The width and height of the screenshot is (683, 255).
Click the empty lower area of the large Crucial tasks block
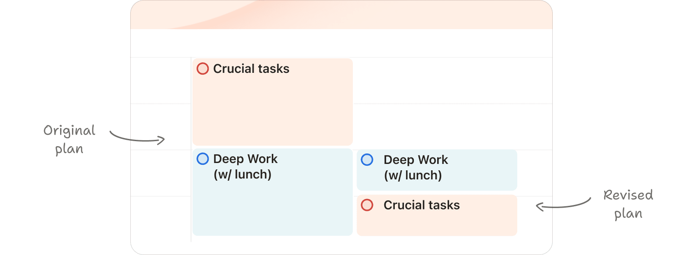coord(272,118)
